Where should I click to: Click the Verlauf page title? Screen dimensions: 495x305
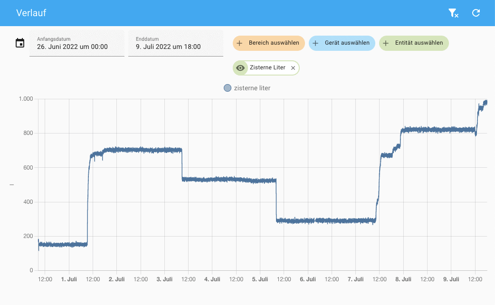pyautogui.click(x=31, y=13)
